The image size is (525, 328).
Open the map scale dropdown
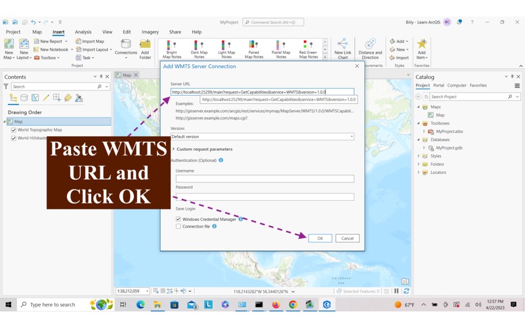[x=147, y=291]
